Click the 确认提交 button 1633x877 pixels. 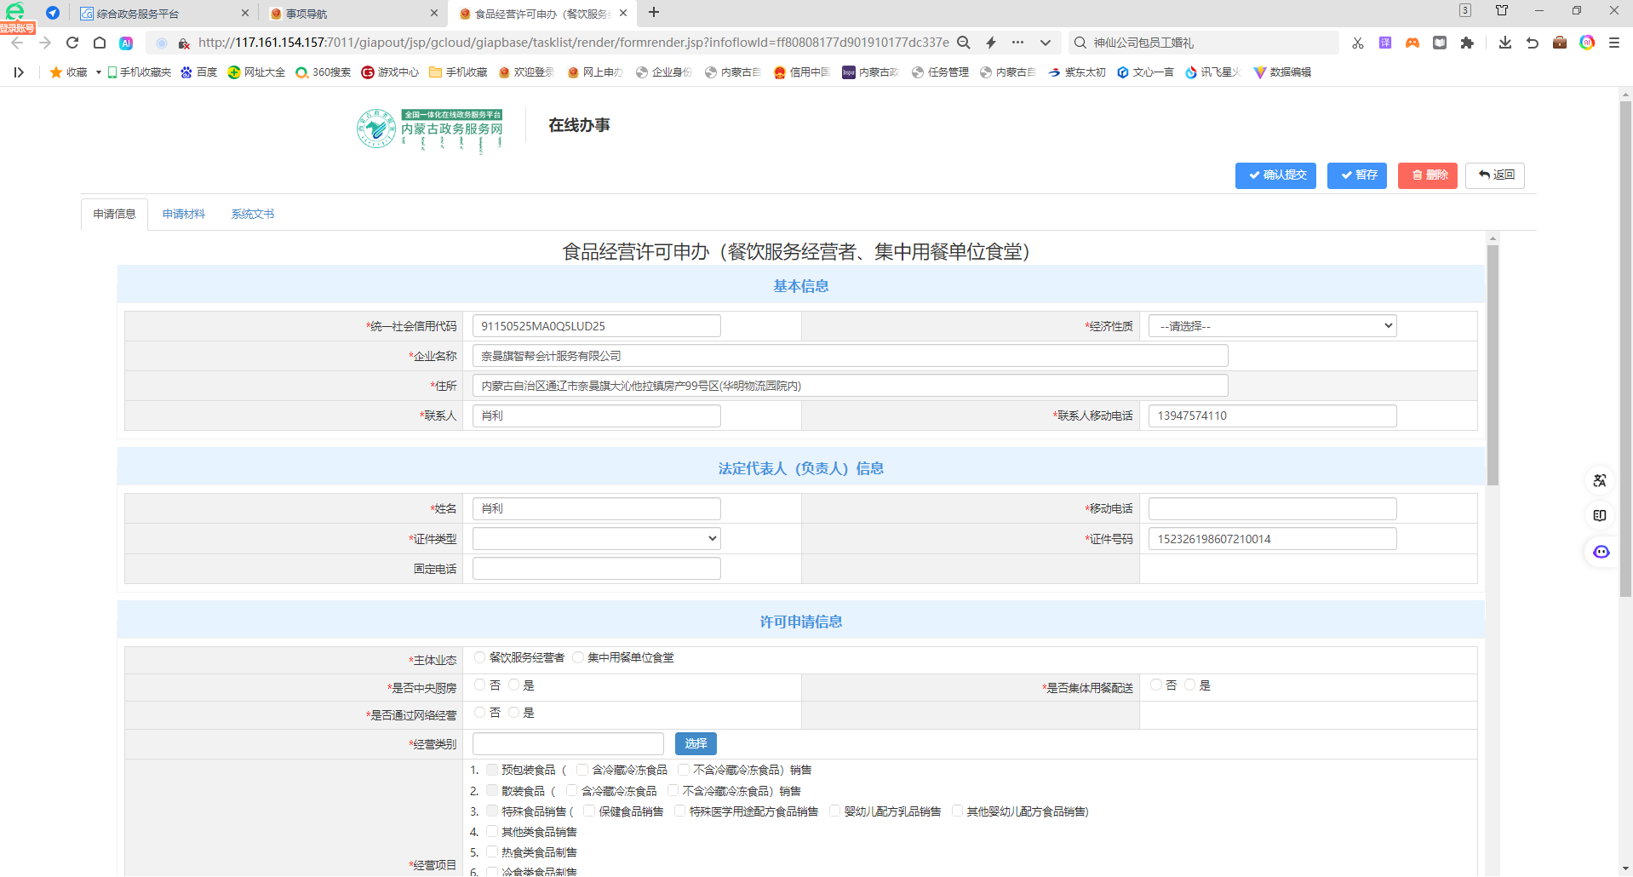[1275, 175]
